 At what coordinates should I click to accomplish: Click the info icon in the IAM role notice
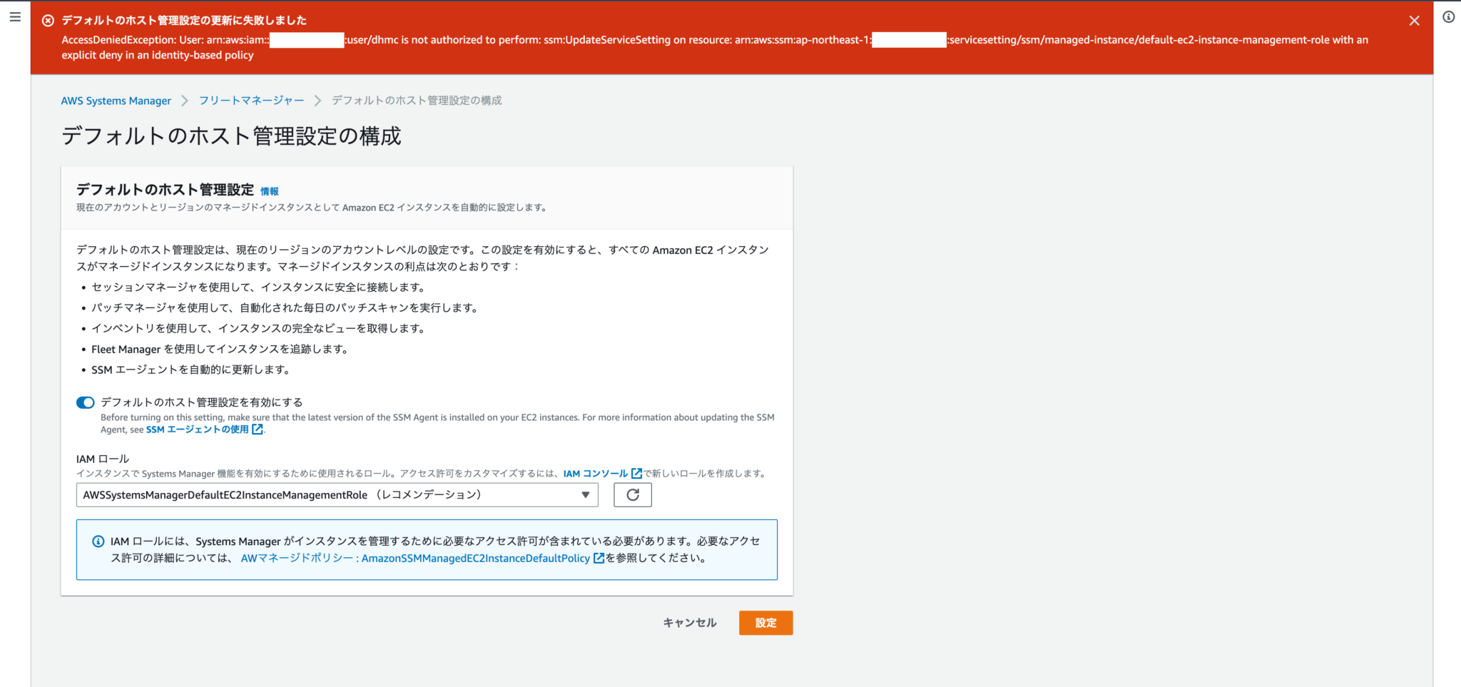click(98, 541)
